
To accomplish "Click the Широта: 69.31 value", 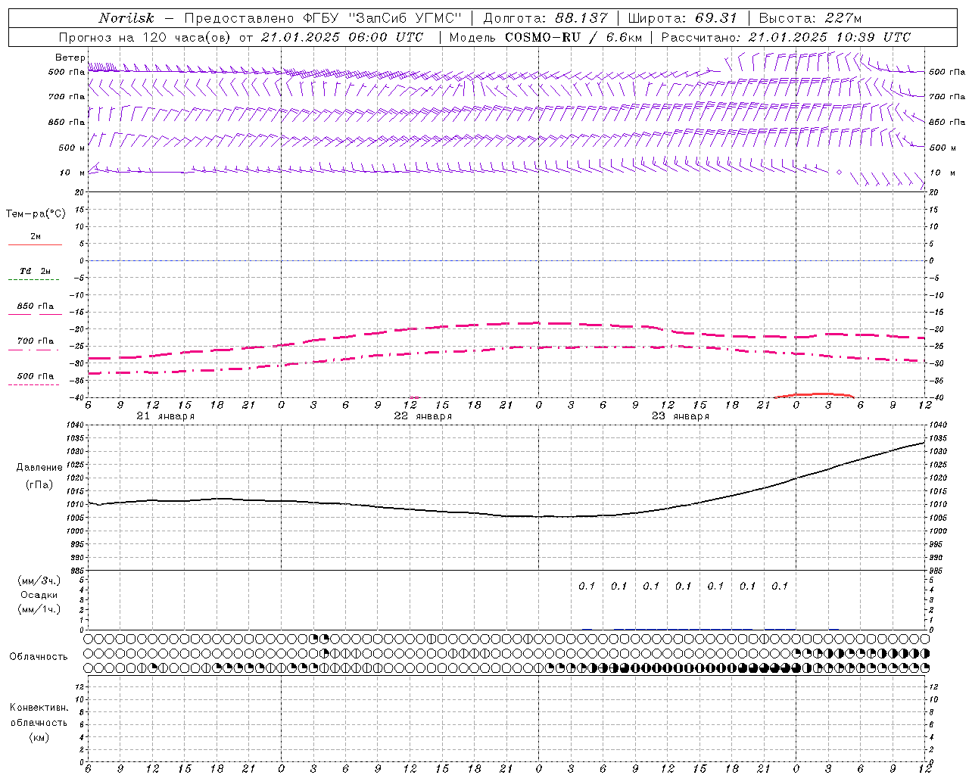I will 682,18.
